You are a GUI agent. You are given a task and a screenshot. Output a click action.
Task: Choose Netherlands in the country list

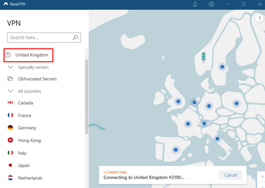(30, 178)
